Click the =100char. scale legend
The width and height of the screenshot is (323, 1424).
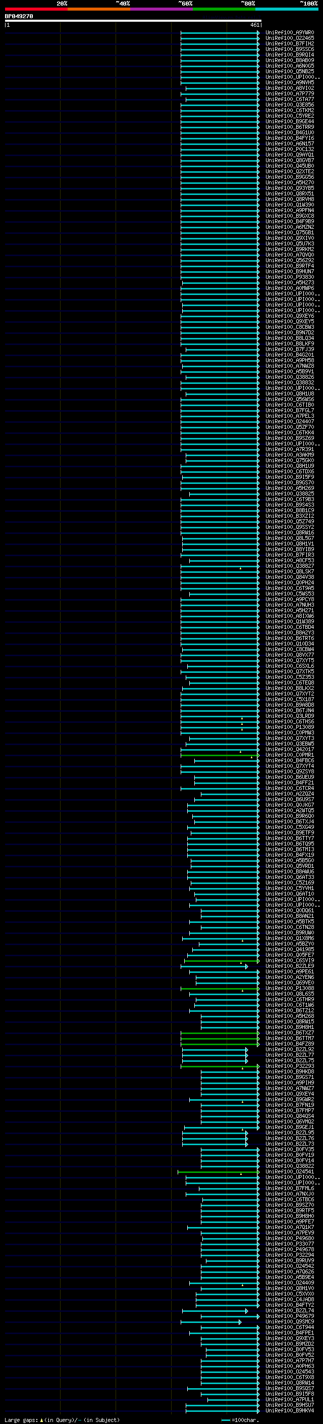click(x=240, y=1419)
